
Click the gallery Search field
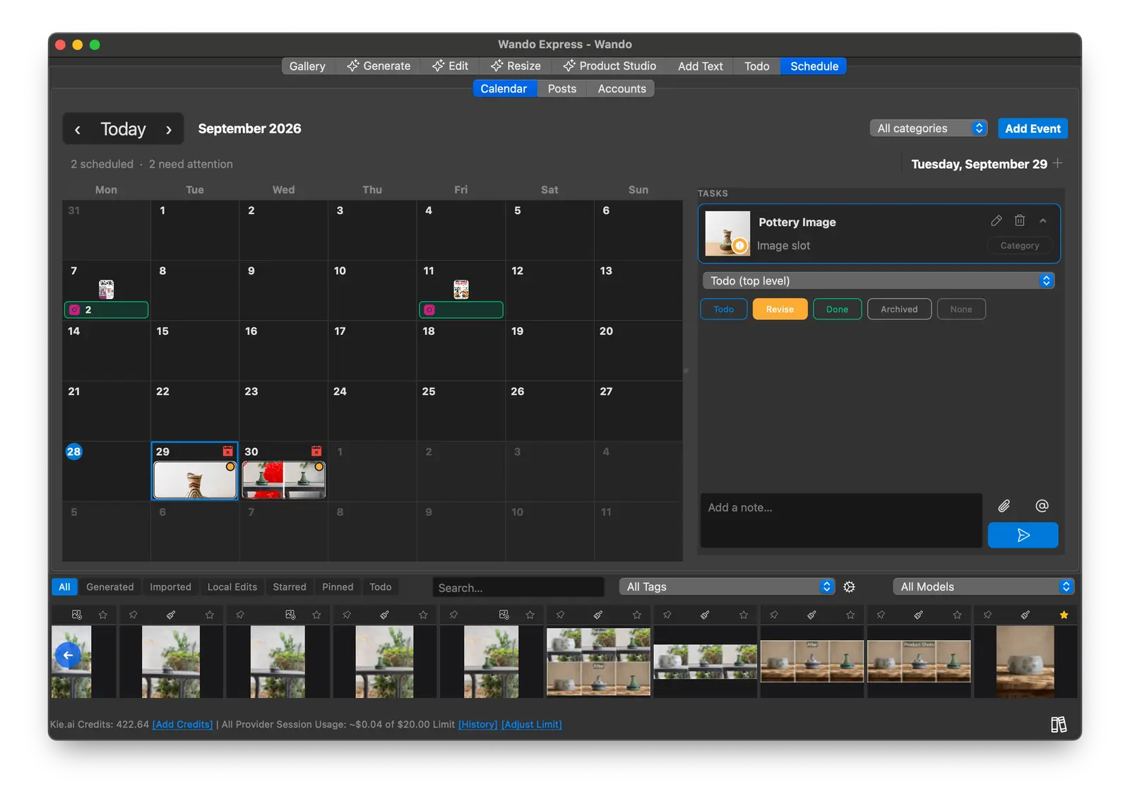point(518,587)
